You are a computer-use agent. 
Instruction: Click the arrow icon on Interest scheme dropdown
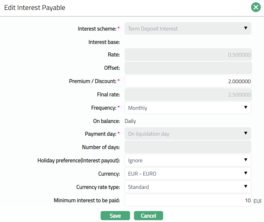pos(245,28)
